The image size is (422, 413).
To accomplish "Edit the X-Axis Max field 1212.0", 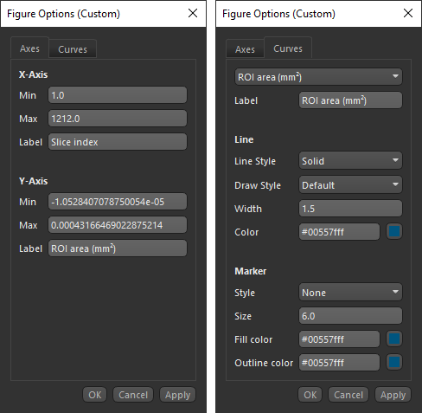I will click(118, 119).
